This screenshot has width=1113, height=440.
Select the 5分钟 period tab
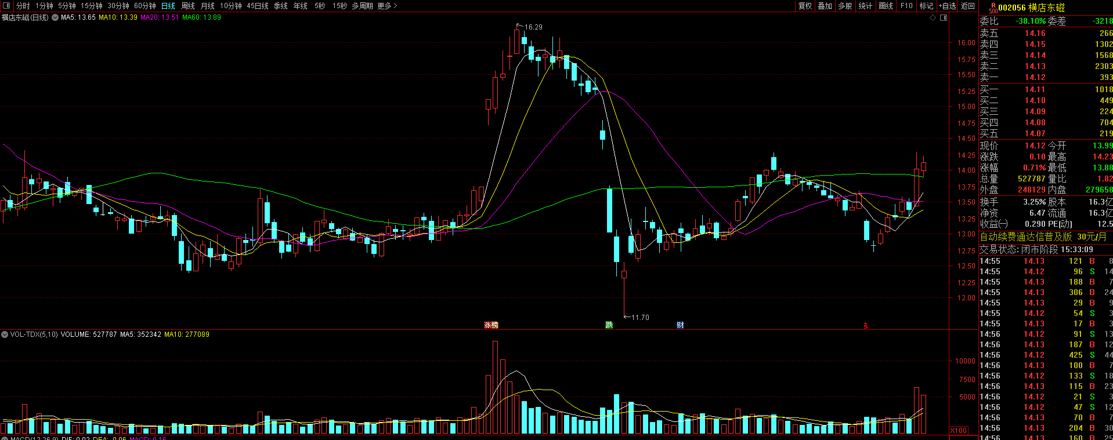[67, 6]
